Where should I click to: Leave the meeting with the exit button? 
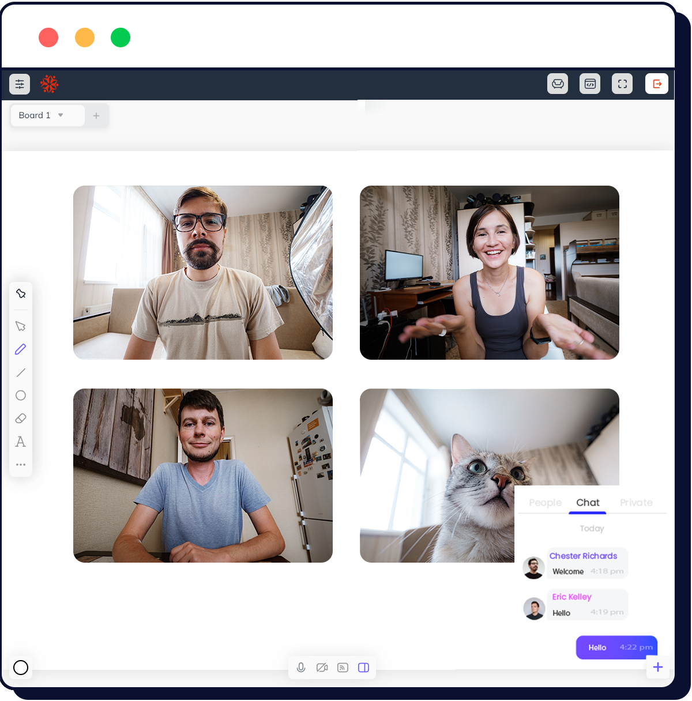tap(656, 84)
